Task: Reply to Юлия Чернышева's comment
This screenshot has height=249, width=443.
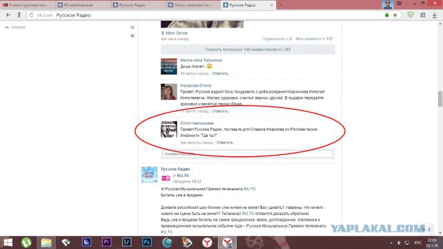Action: (x=224, y=142)
